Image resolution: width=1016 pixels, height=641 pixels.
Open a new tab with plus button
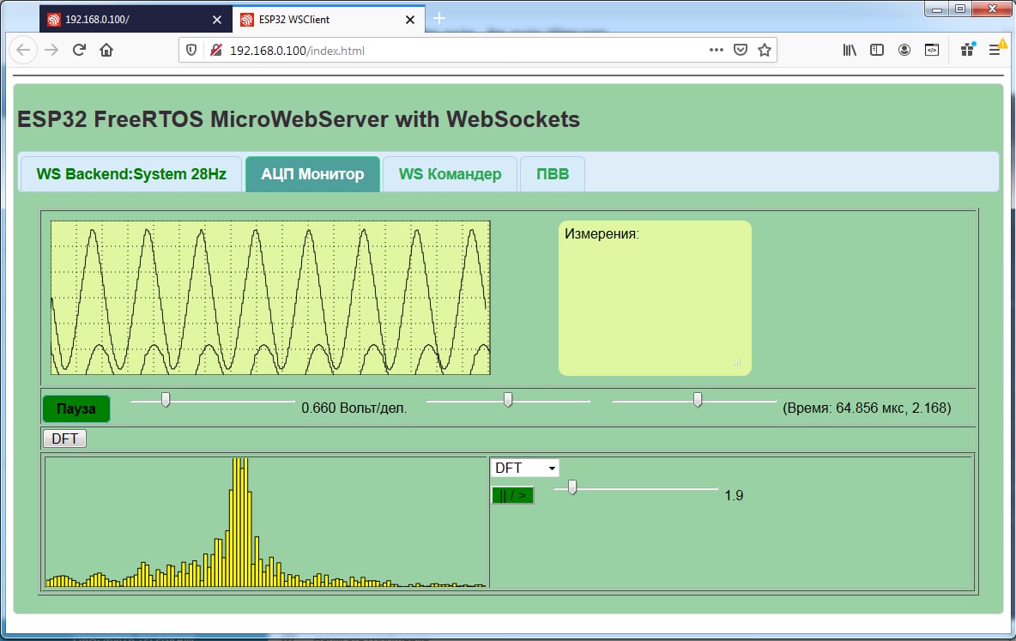coord(439,19)
